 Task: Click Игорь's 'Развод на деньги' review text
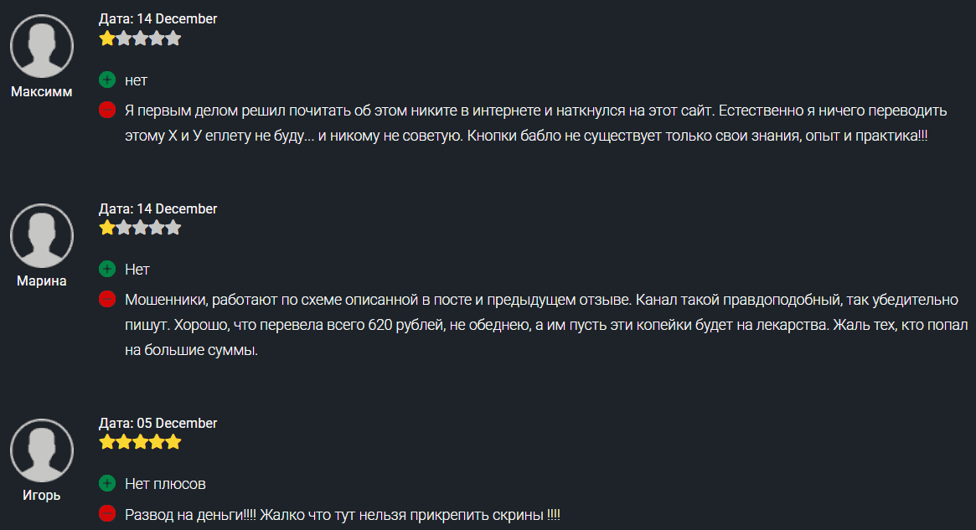pyautogui.click(x=342, y=514)
